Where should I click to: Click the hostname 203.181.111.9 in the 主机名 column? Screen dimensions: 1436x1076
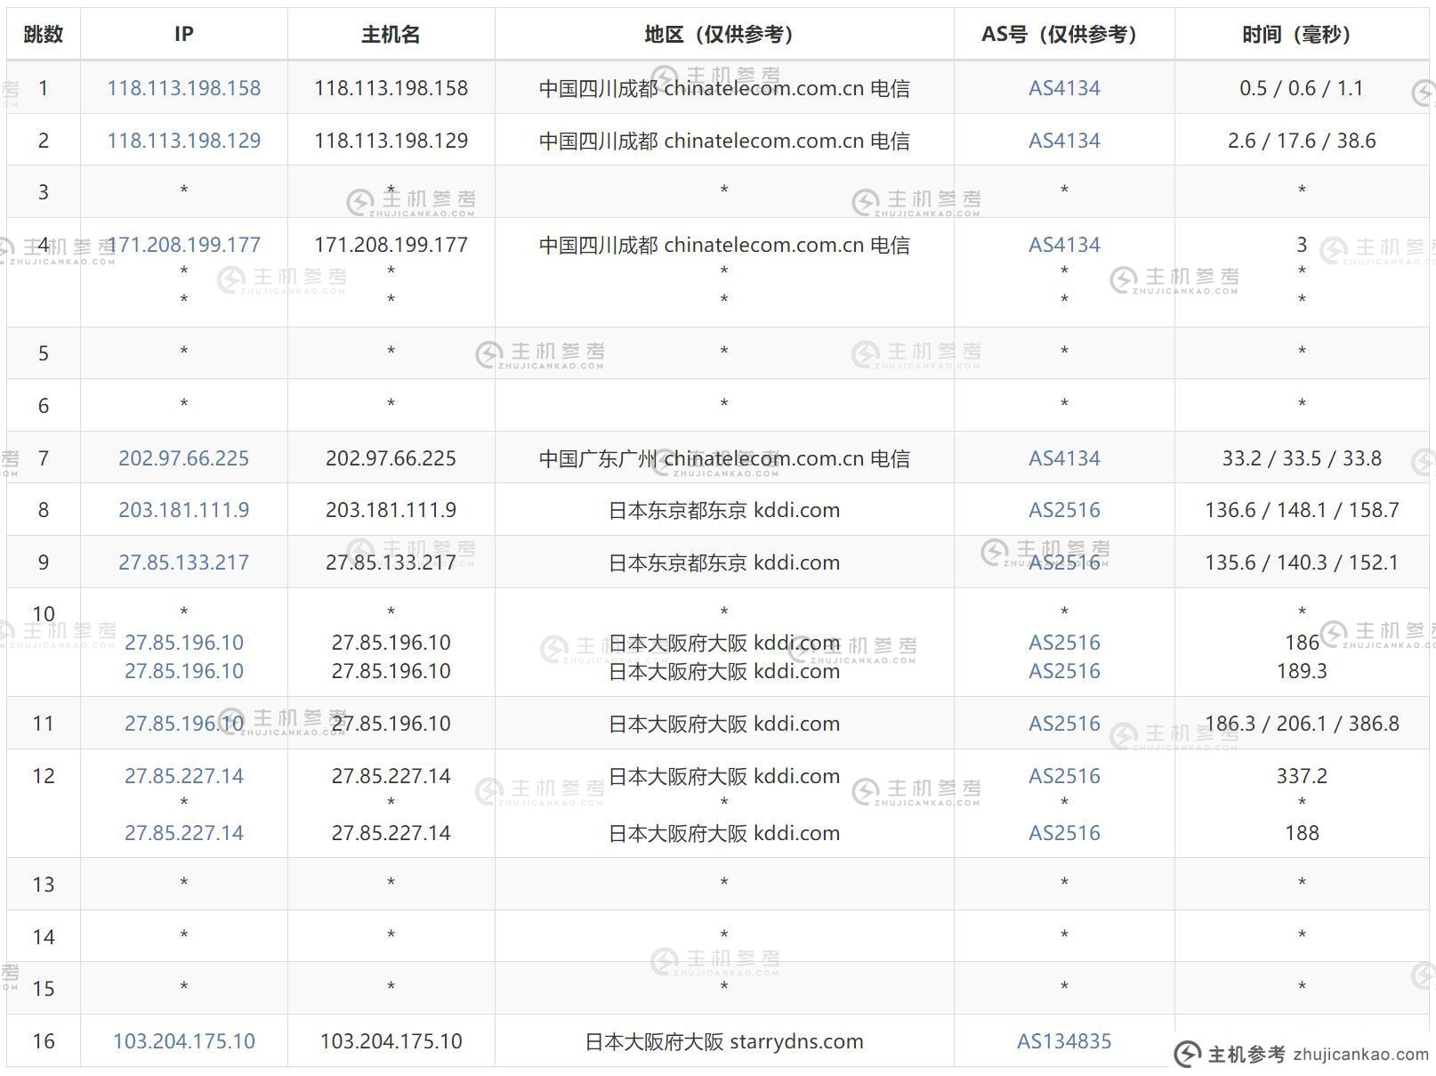391,510
